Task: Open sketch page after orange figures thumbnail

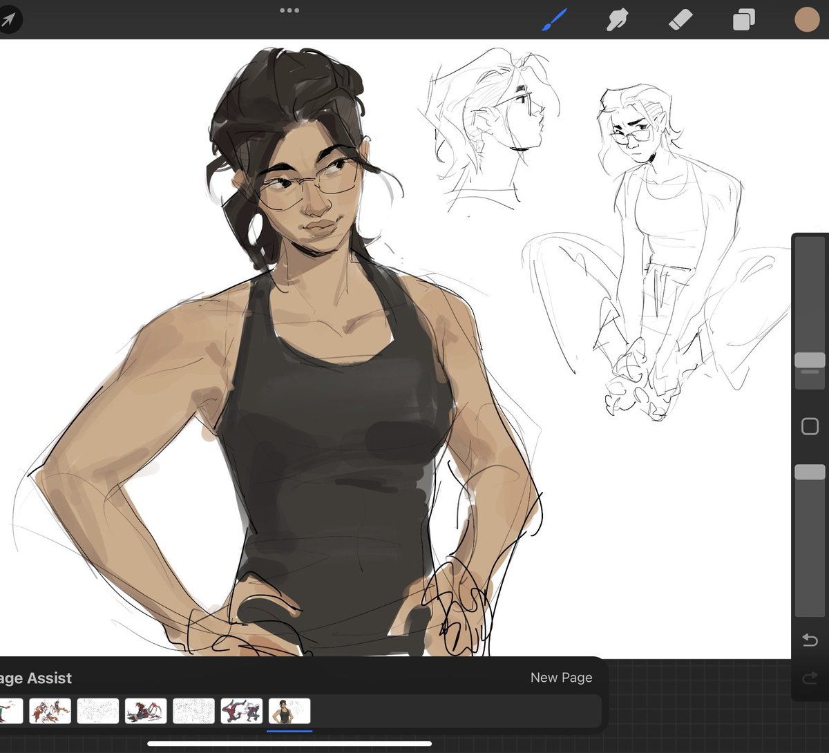Action: coord(98,711)
